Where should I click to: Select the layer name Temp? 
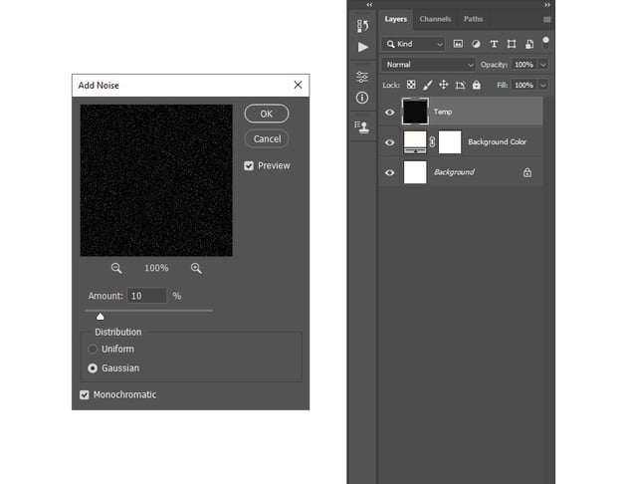pos(443,112)
